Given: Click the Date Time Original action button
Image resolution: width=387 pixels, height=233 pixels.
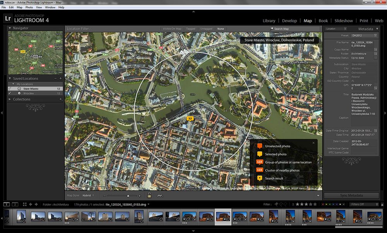Looking at the screenshot, I should point(375,130).
